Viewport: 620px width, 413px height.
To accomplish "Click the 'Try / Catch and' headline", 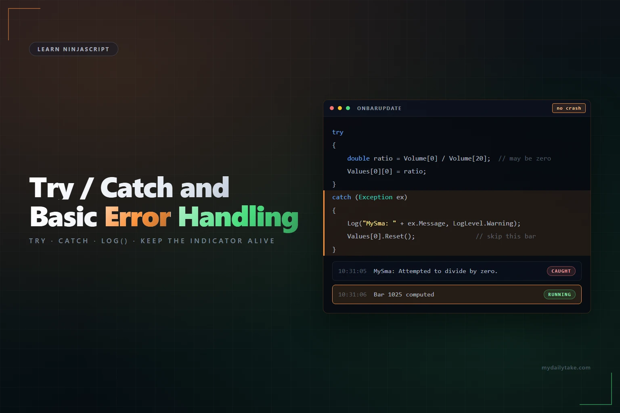I will click(x=129, y=188).
